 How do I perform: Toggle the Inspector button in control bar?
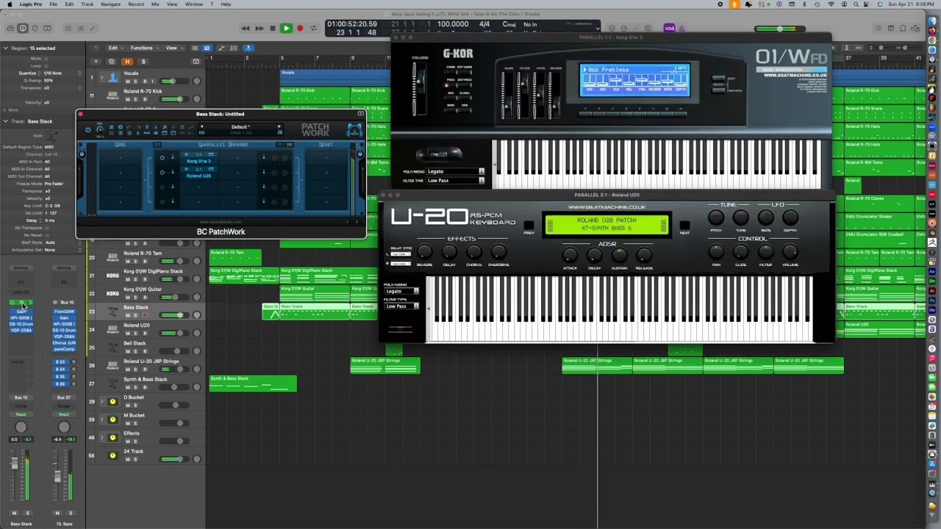(x=23, y=28)
